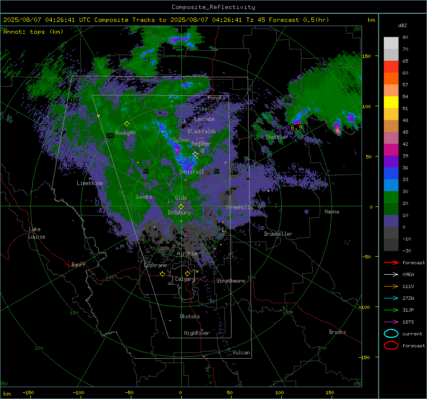The height and width of the screenshot is (399, 427).
Task: Click the HighRiver town label
Action: [196, 333]
